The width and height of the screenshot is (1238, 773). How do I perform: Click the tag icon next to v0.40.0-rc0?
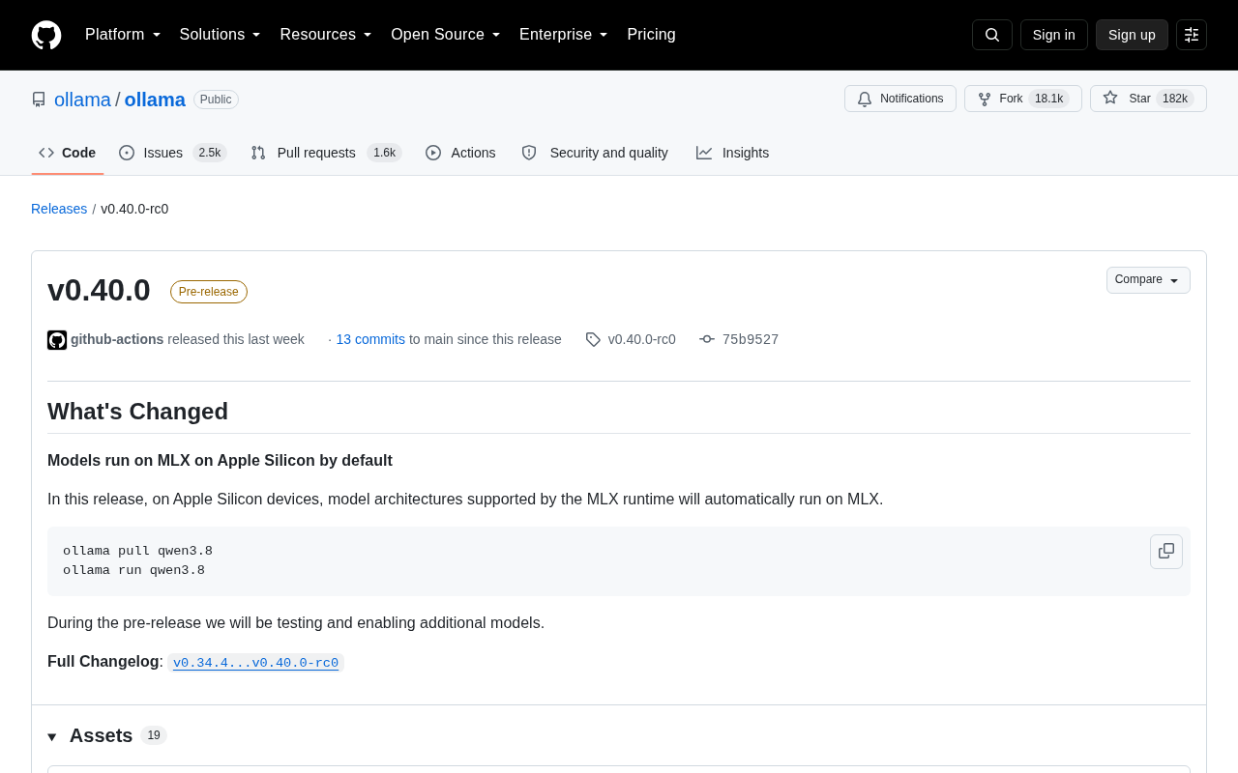coord(593,340)
